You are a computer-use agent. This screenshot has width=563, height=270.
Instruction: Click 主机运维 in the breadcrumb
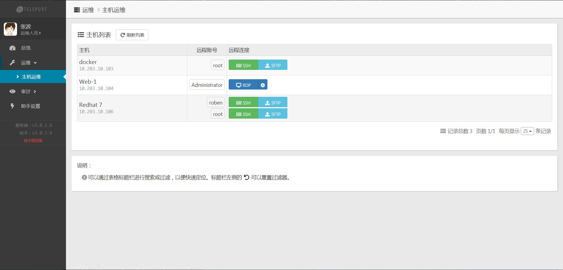pos(114,10)
